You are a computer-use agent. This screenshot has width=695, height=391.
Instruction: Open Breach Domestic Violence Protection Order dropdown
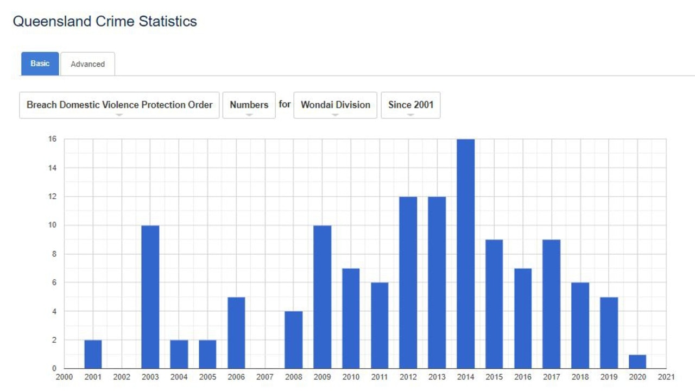pos(119,105)
